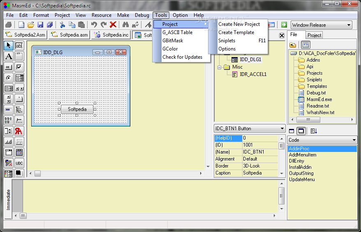The width and height of the screenshot is (361, 232).
Task: Select Create Template in submenu
Action: click(236, 32)
